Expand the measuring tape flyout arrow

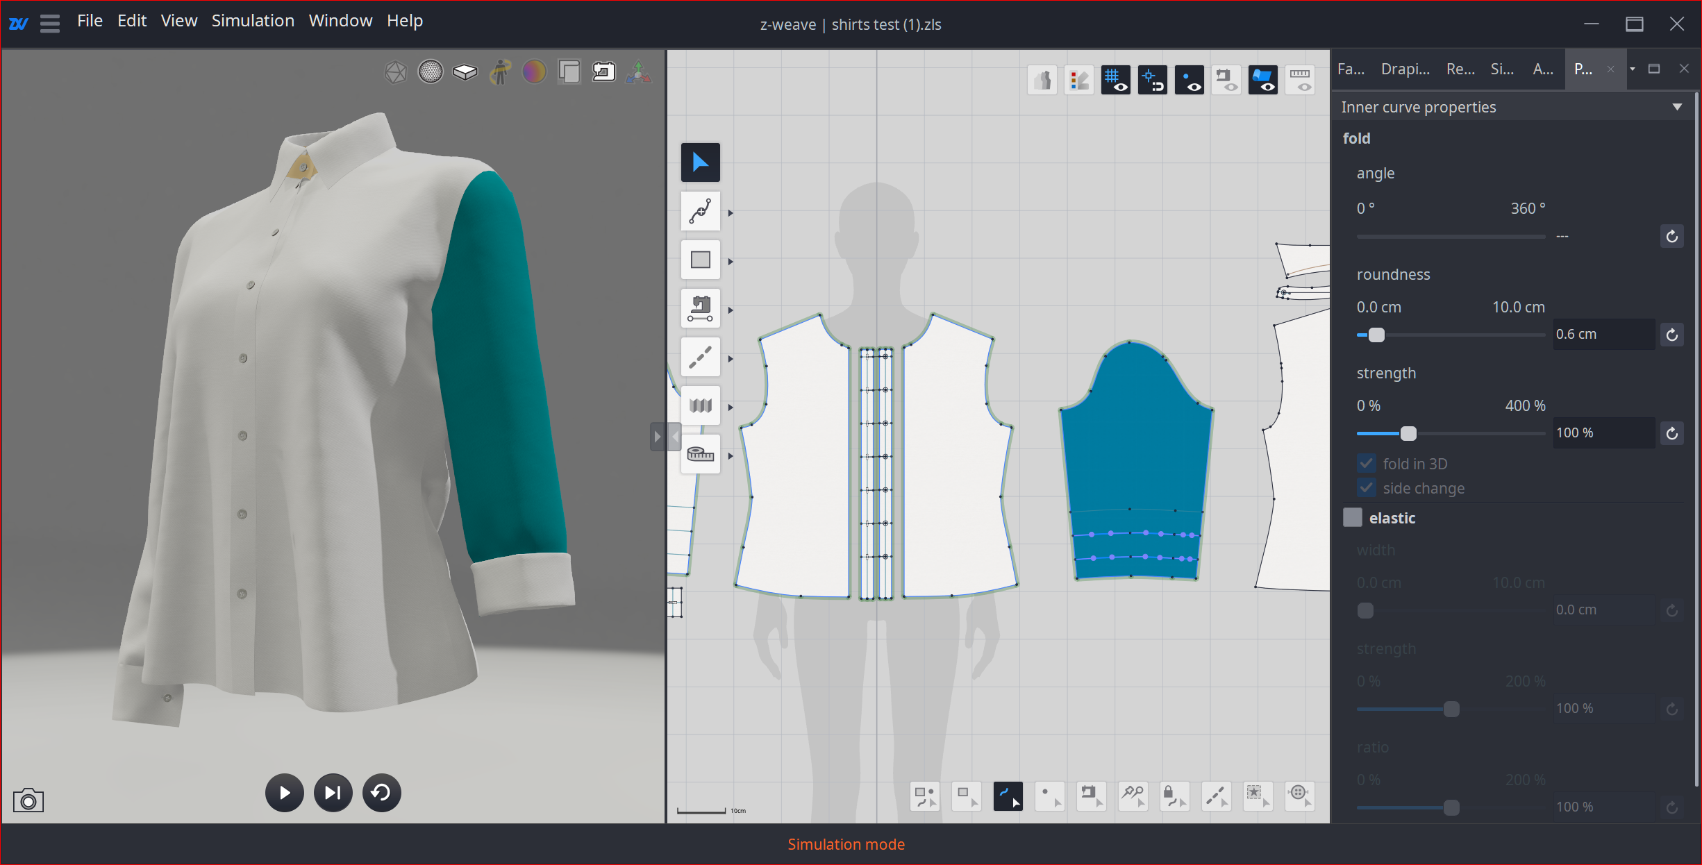tap(731, 456)
